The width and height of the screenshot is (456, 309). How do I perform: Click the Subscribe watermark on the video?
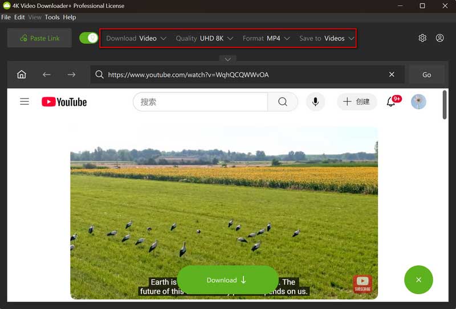[363, 284]
